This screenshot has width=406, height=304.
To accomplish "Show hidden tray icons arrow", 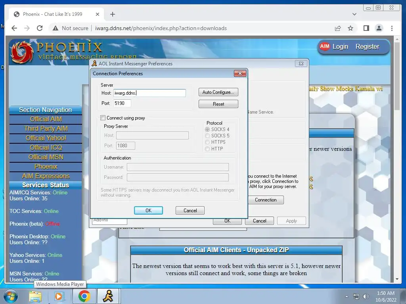I will coord(347,296).
